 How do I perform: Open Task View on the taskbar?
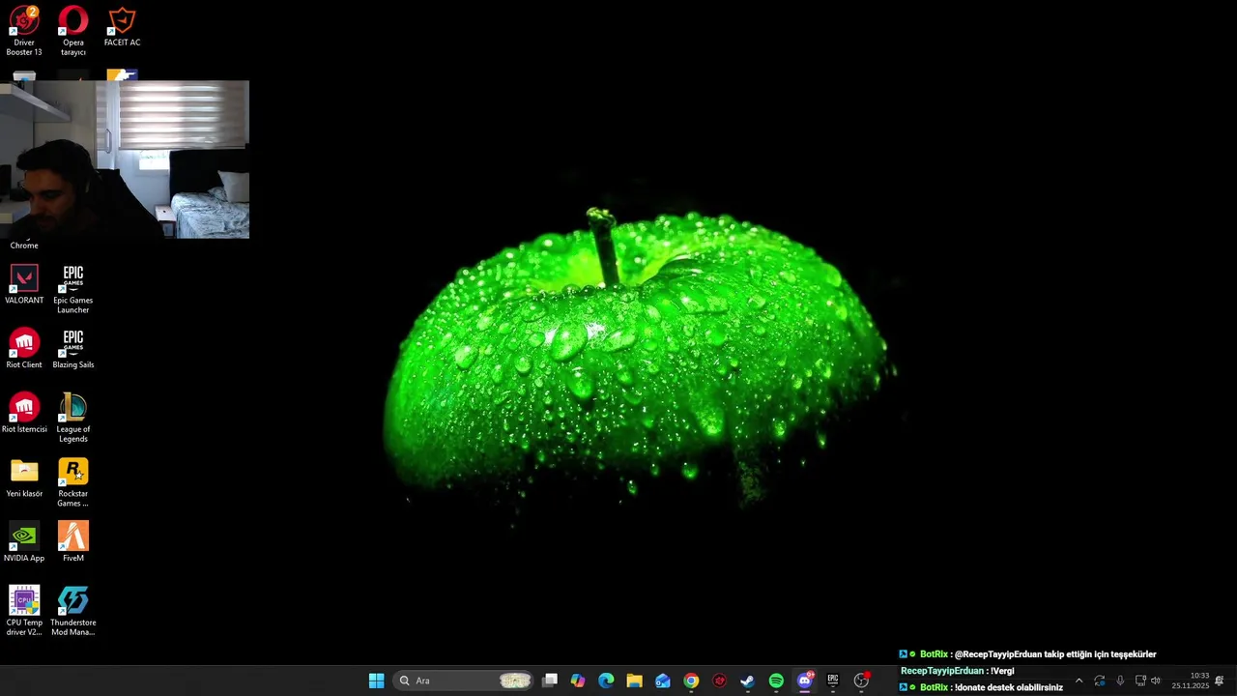tap(550, 681)
